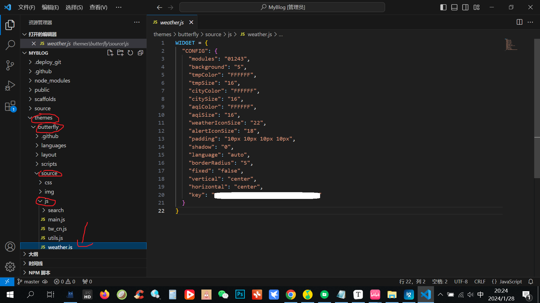Toggle the secondary side bar layout button
The image size is (540, 303).
tap(465, 7)
